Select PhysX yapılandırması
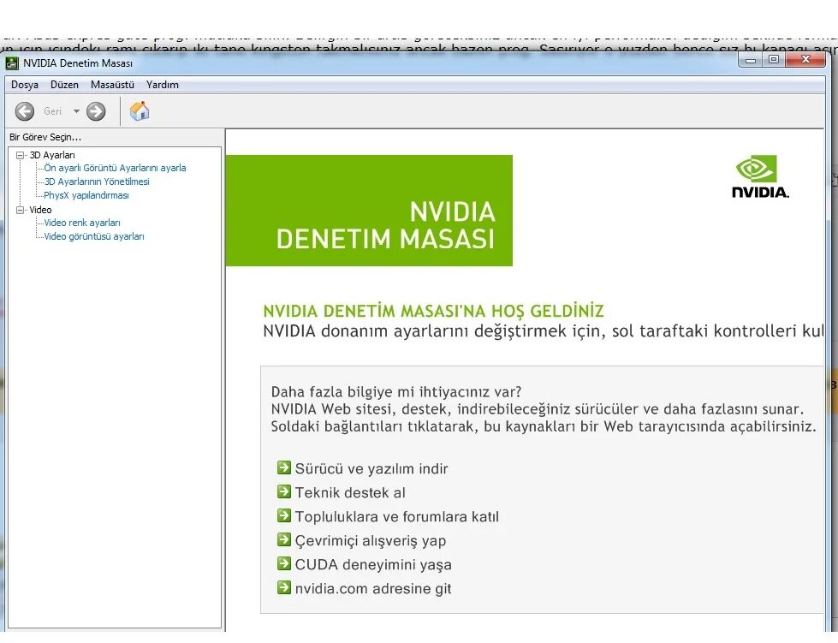Image resolution: width=838 pixels, height=643 pixels. click(x=86, y=195)
